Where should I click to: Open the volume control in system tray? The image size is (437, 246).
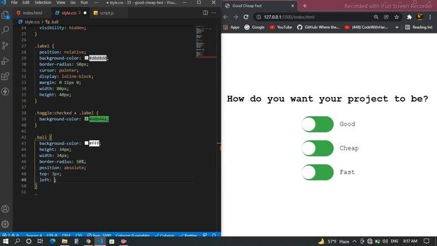(385, 241)
